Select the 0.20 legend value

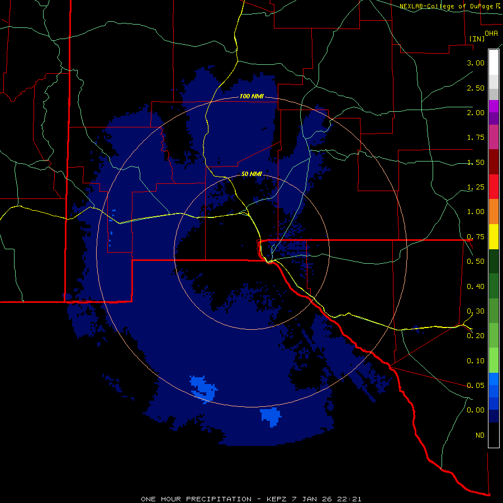[x=476, y=336]
